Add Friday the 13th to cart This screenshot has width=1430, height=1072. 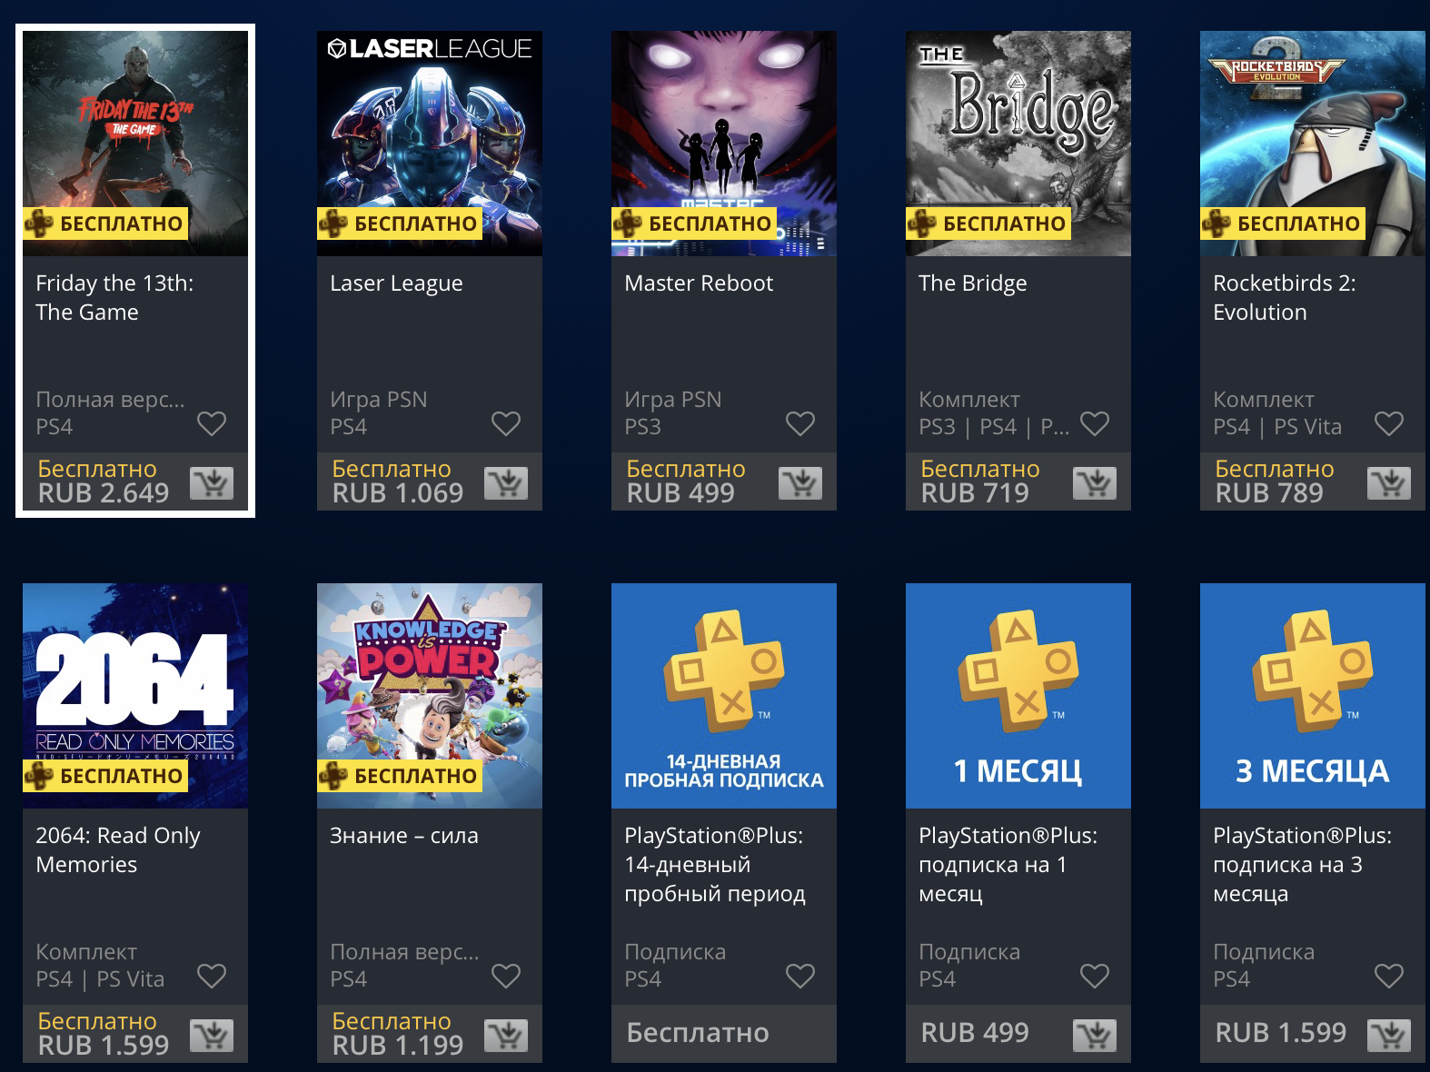point(212,483)
